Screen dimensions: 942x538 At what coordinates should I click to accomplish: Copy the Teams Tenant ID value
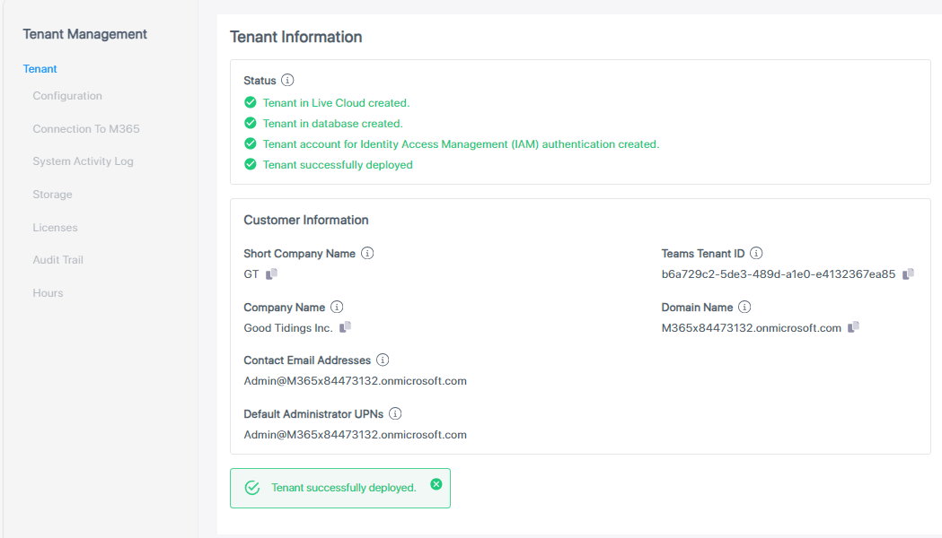(908, 274)
